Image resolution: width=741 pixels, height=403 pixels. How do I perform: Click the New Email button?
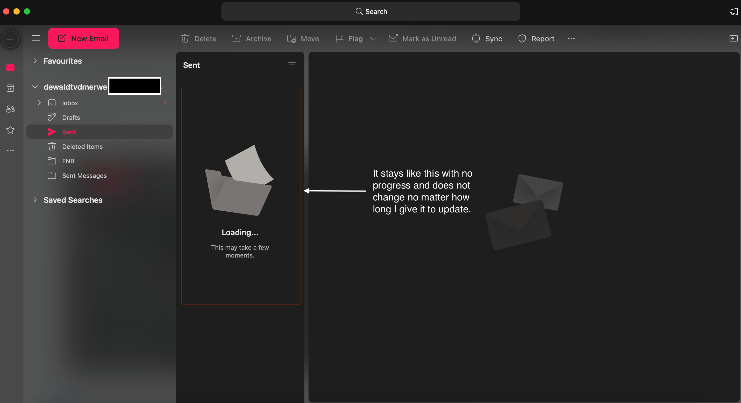pyautogui.click(x=83, y=38)
